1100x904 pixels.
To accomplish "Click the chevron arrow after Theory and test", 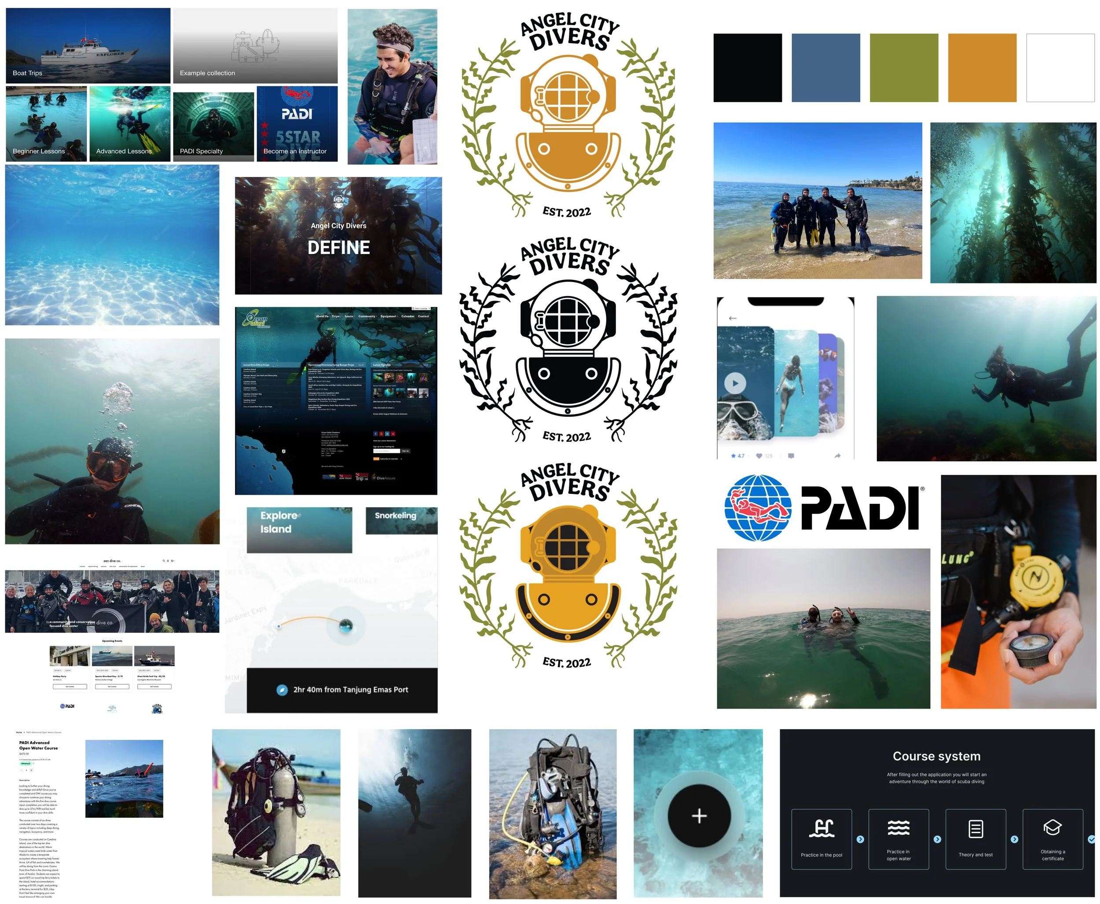I will point(1014,839).
